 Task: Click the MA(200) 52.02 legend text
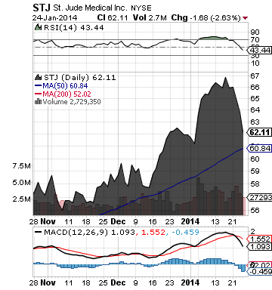pos(67,94)
